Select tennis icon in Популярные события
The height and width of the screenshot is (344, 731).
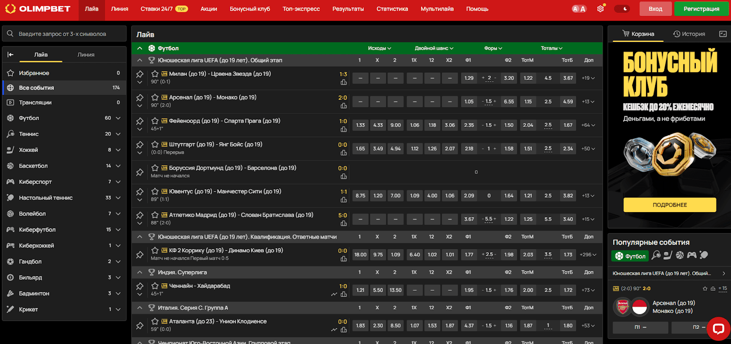pos(656,255)
